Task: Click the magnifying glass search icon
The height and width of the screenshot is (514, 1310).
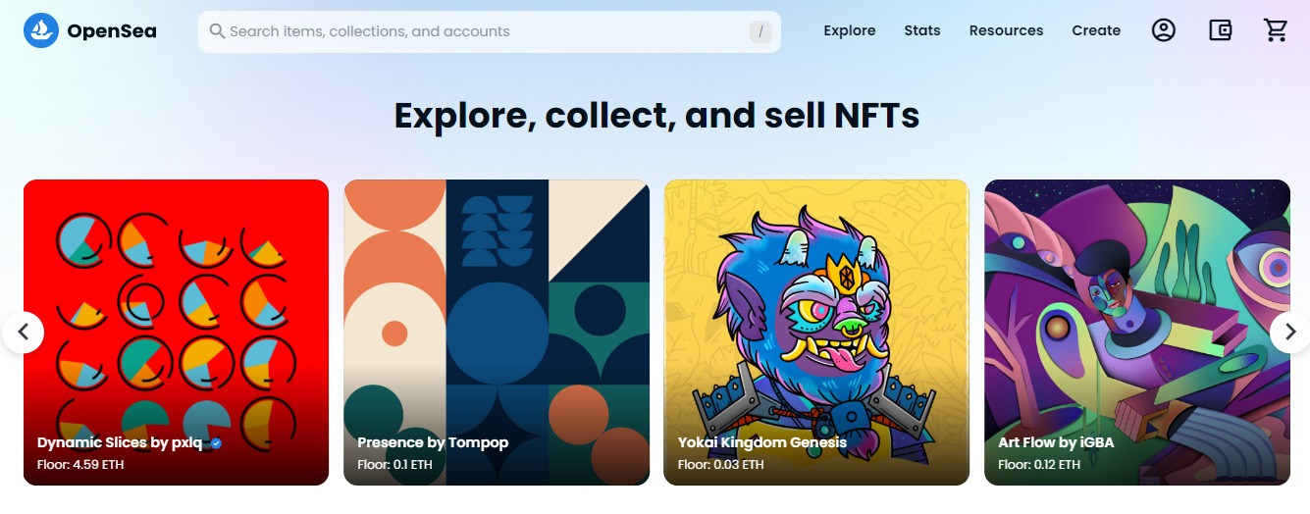Action: 217,31
